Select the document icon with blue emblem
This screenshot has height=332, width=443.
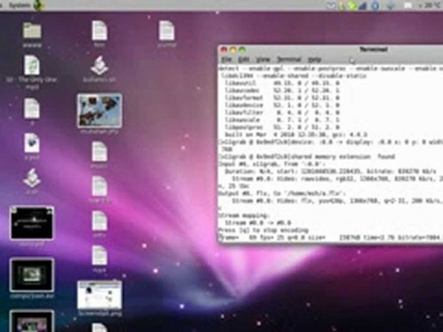pos(32,143)
